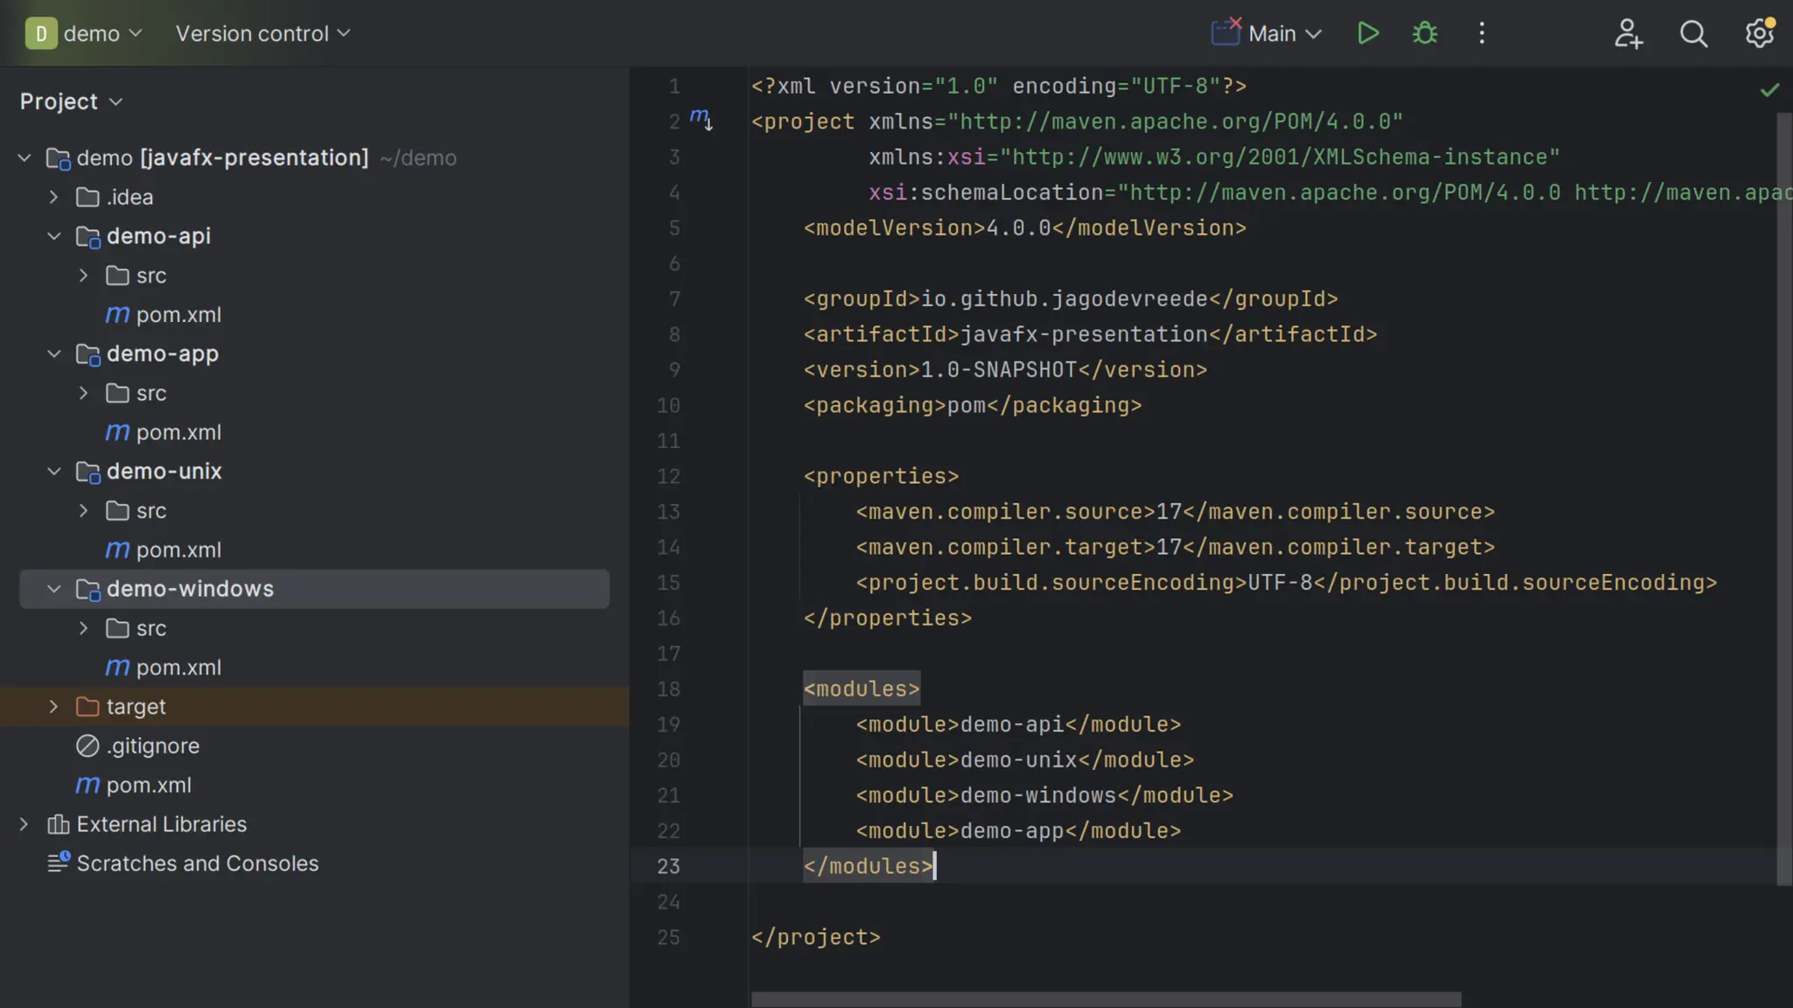The height and width of the screenshot is (1008, 1793).
Task: Expand src folder under demo-windows
Action: pos(84,628)
